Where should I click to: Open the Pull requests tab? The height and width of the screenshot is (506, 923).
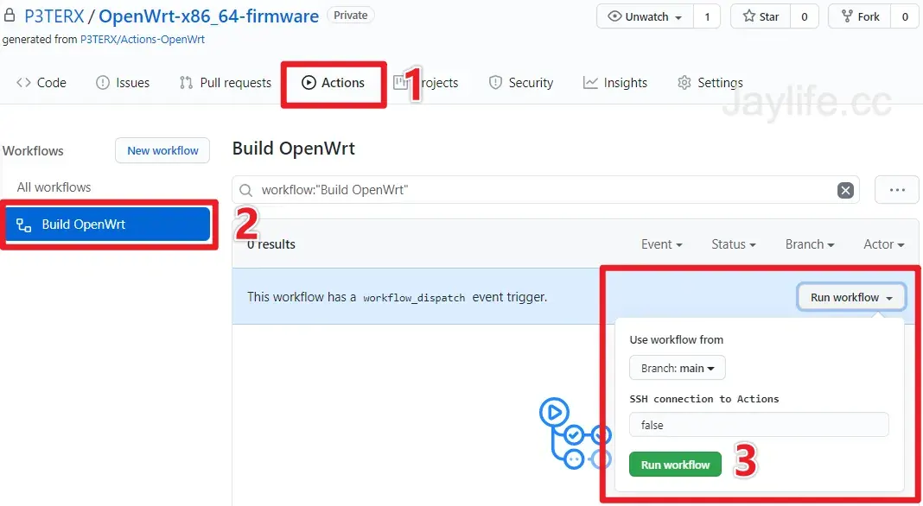(x=226, y=83)
